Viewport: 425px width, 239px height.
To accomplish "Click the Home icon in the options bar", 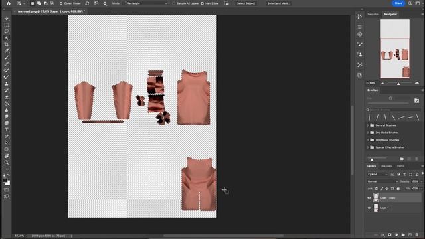I will (9, 3).
